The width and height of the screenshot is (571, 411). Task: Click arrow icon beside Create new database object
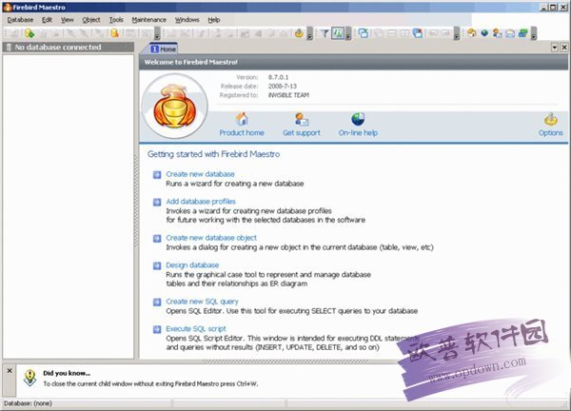pyautogui.click(x=157, y=239)
